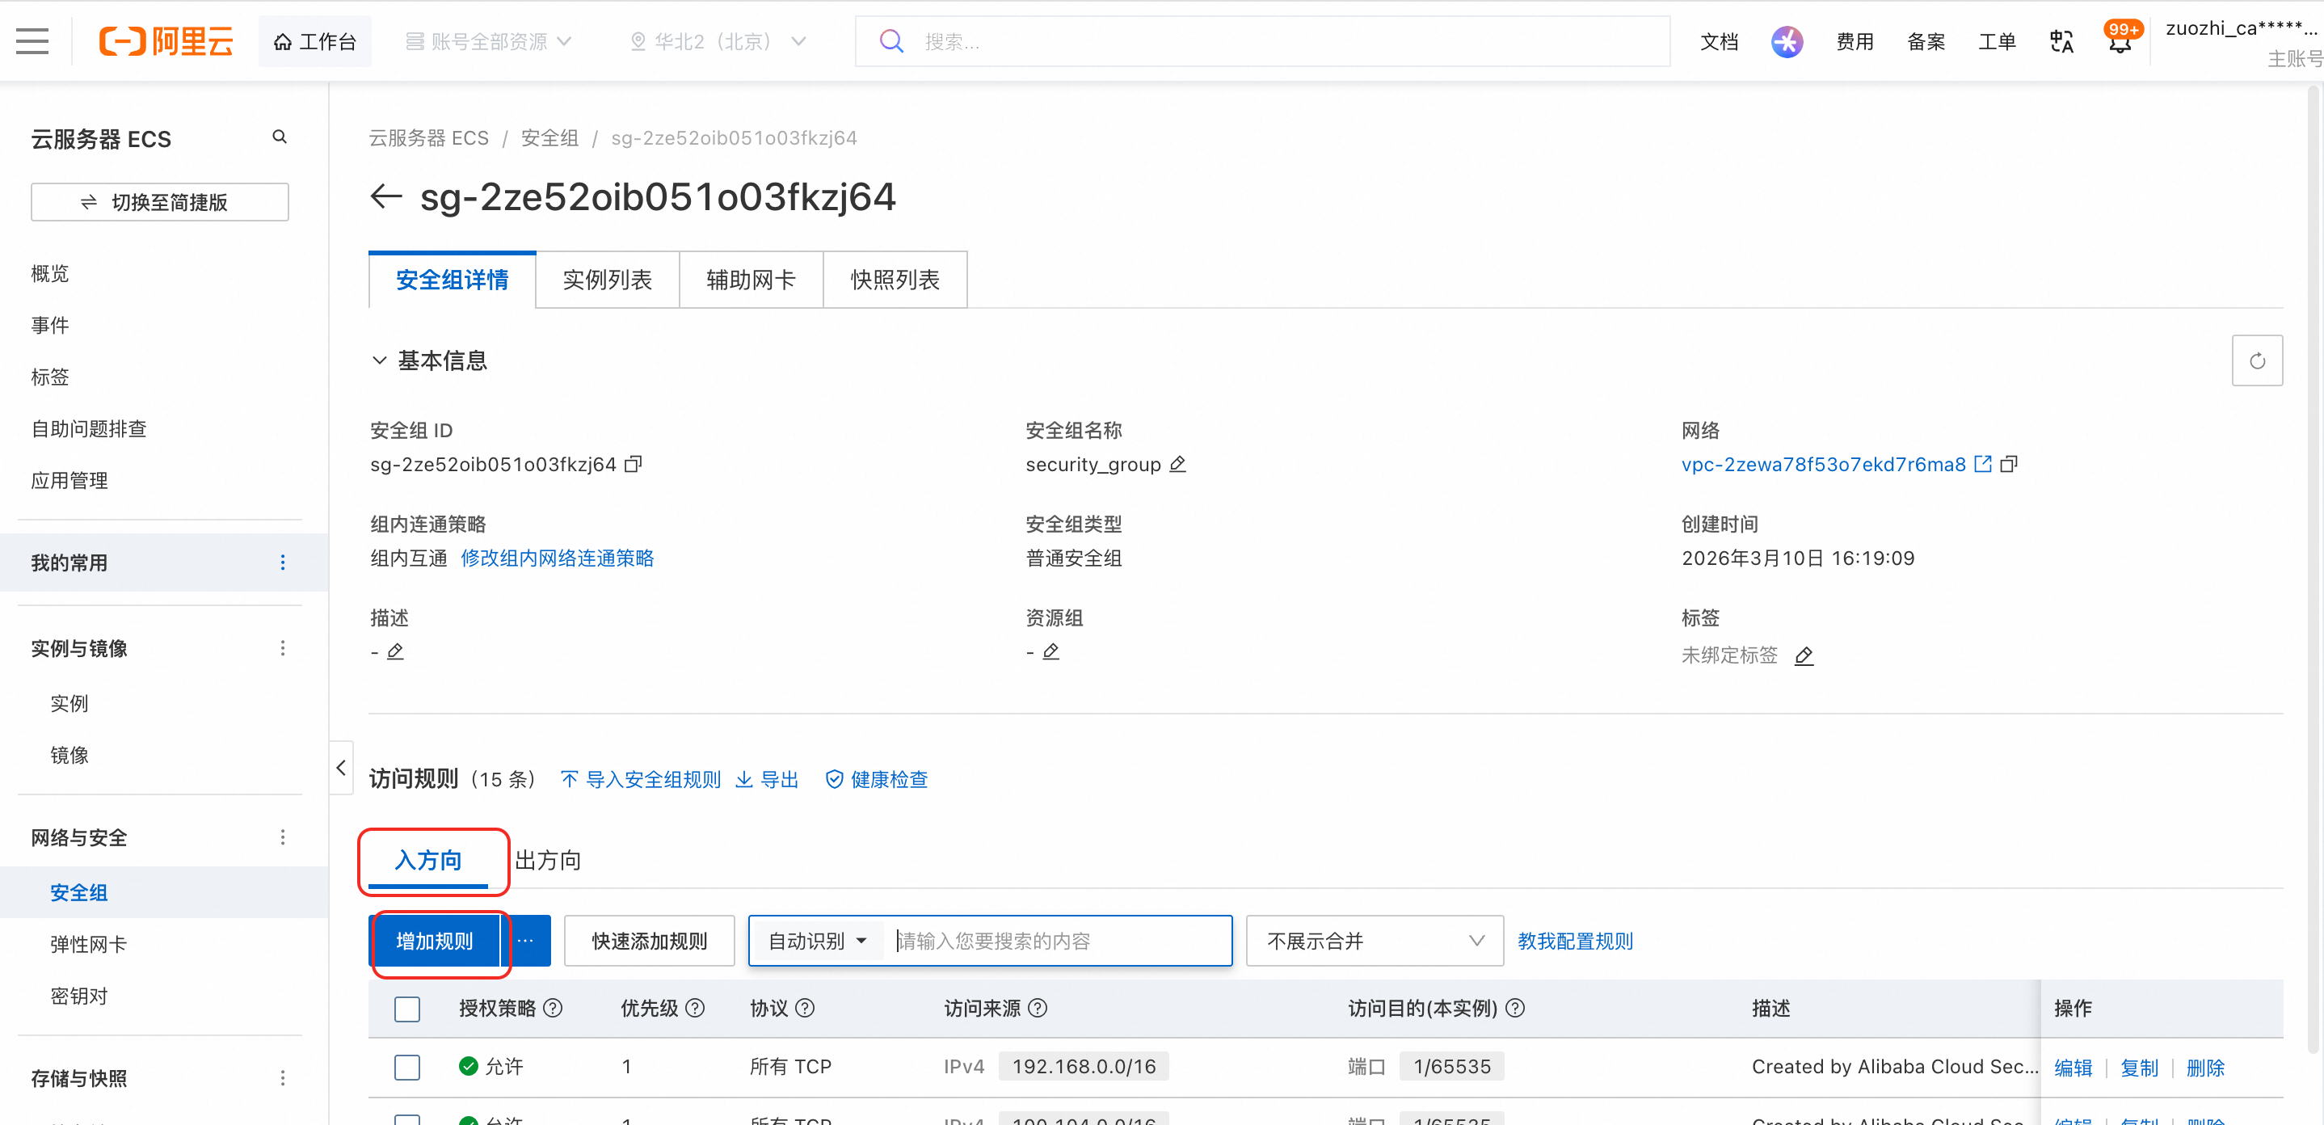Edit the description field pencil
The width and height of the screenshot is (2324, 1125).
pyautogui.click(x=395, y=651)
